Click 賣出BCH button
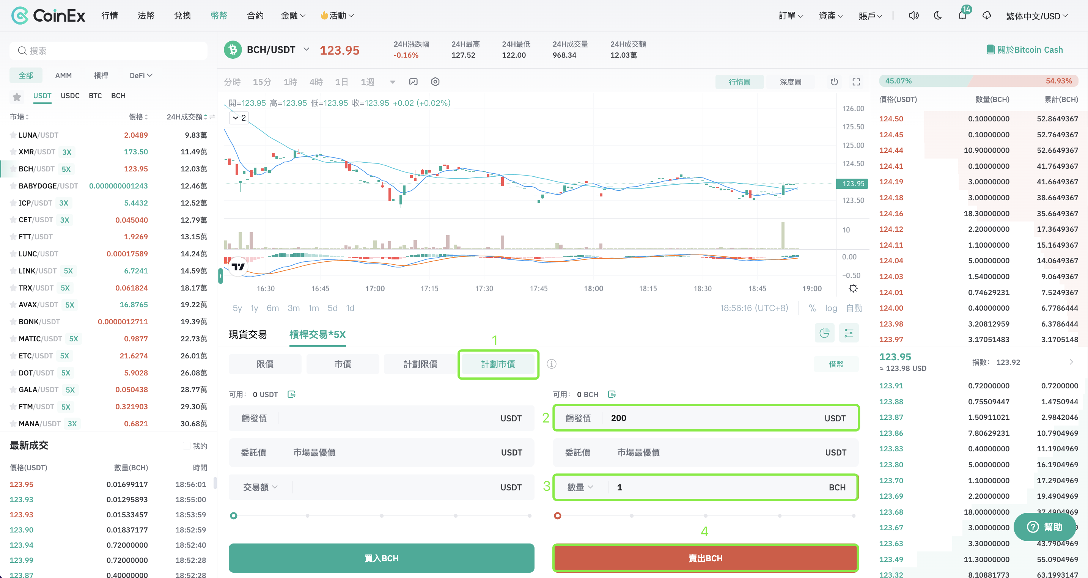Viewport: 1088px width, 578px height. point(705,558)
